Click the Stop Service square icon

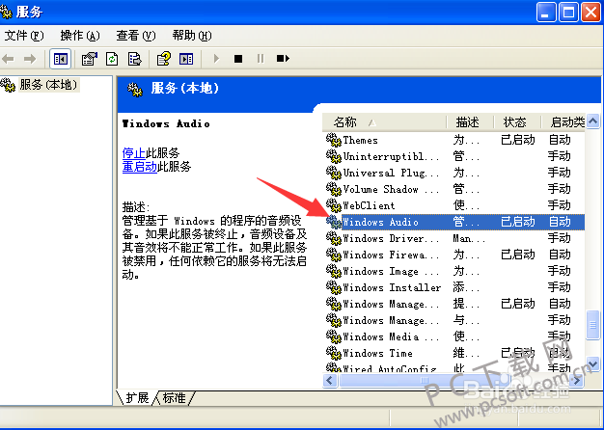click(x=238, y=59)
